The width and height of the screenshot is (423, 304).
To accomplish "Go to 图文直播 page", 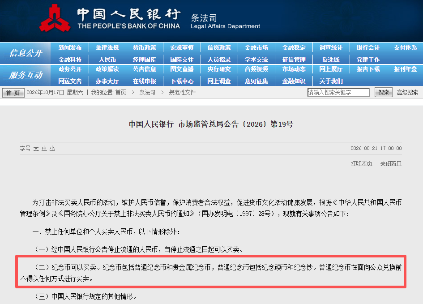I will [x=182, y=69].
